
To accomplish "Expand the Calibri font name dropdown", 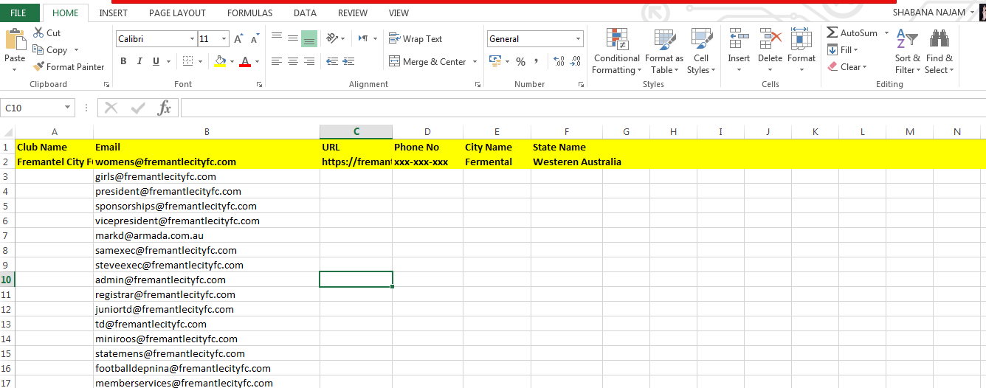I will pos(192,39).
